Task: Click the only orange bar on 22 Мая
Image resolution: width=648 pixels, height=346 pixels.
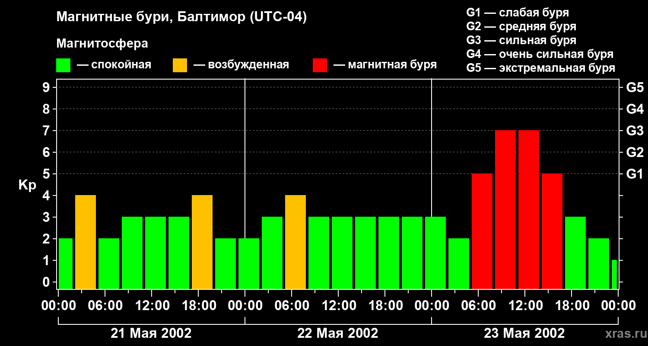Action: [295, 242]
